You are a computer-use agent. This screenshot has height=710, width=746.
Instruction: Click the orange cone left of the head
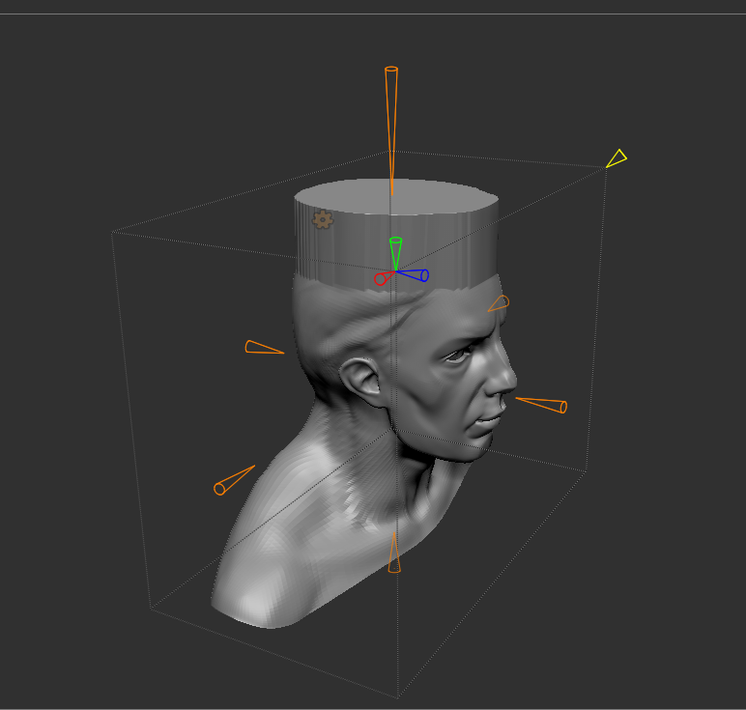point(264,347)
